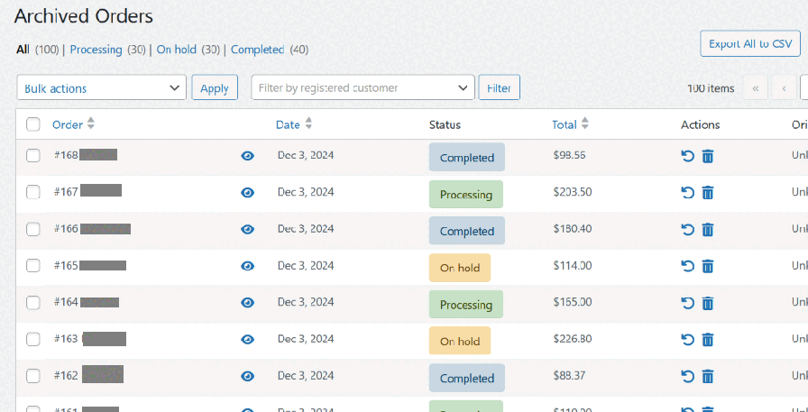Image resolution: width=808 pixels, height=412 pixels.
Task: Expand the Filter by registered customer dropdown
Action: tap(363, 87)
